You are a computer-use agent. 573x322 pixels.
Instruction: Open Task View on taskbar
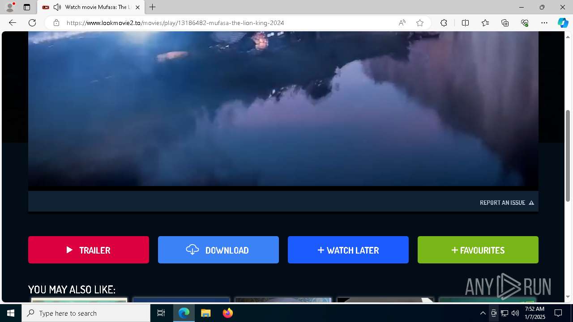pyautogui.click(x=161, y=313)
